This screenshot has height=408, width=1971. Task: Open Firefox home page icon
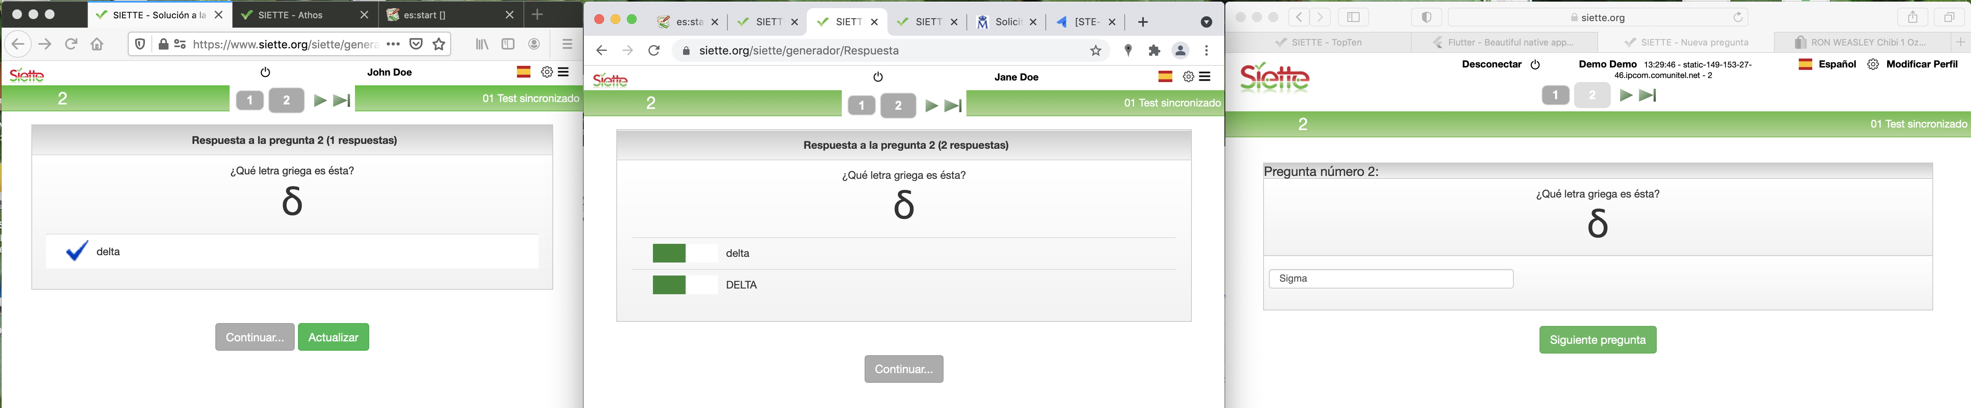[x=97, y=44]
